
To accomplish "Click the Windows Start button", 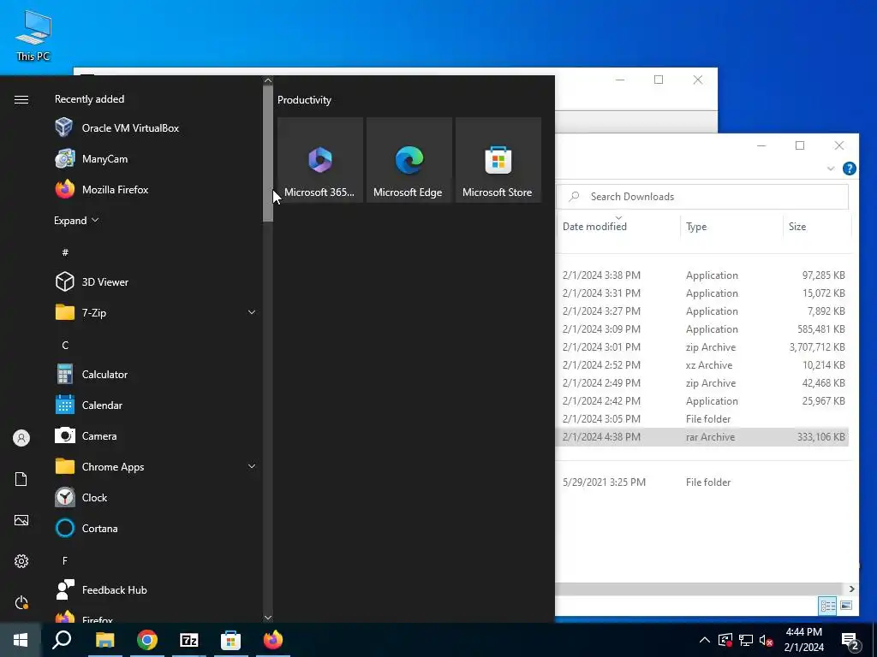I will 21,640.
